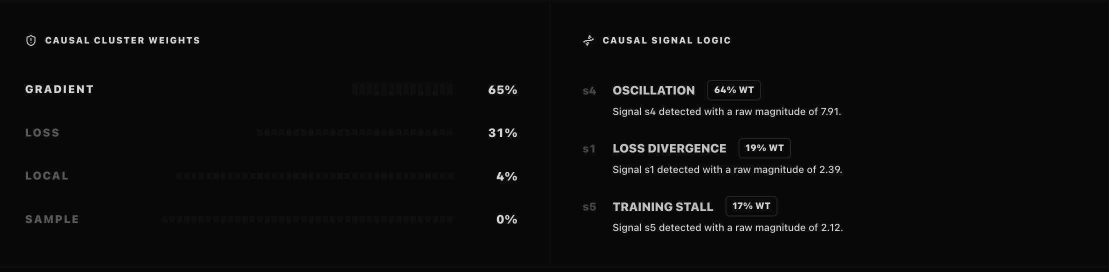This screenshot has height=272, width=1109.
Task: Click the Loss weight progress bar
Action: point(354,133)
